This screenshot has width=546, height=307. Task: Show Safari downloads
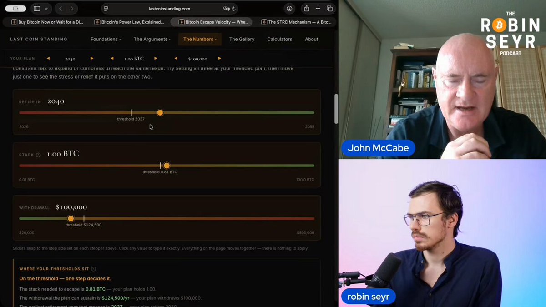click(289, 9)
